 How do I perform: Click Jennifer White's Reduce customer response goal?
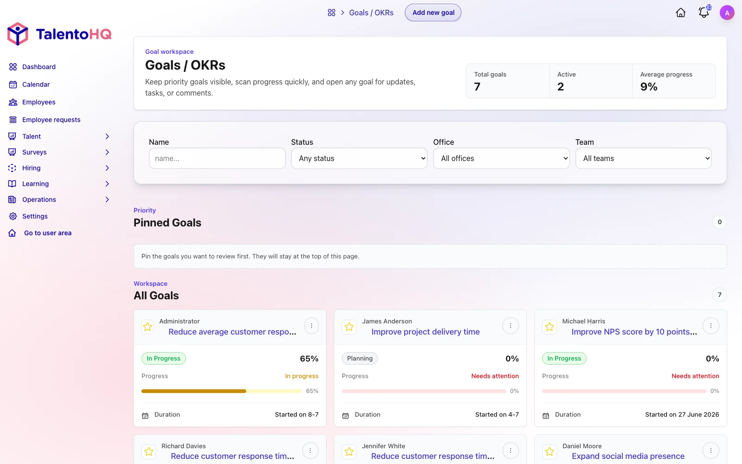click(x=433, y=456)
